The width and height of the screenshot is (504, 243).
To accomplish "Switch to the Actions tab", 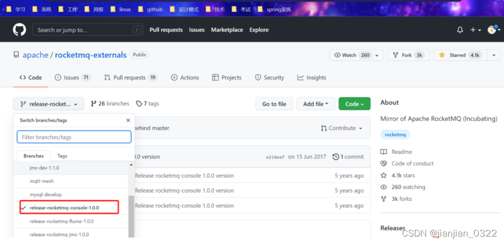I will pyautogui.click(x=185, y=78).
